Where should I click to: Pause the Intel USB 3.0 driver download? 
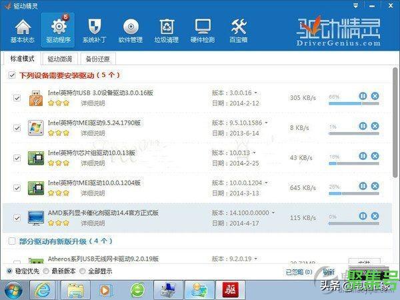coord(363,97)
